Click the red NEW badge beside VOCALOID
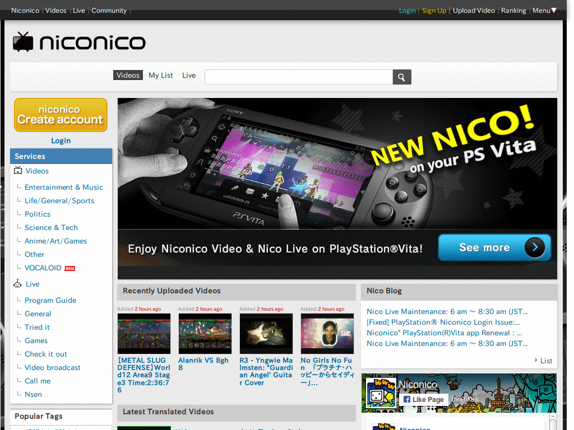This screenshot has height=430, width=574. tap(70, 268)
